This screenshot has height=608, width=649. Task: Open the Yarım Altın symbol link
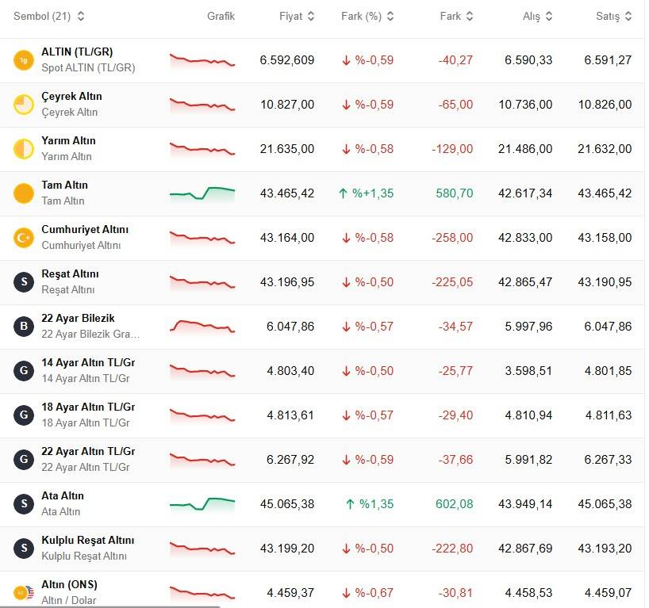click(68, 140)
